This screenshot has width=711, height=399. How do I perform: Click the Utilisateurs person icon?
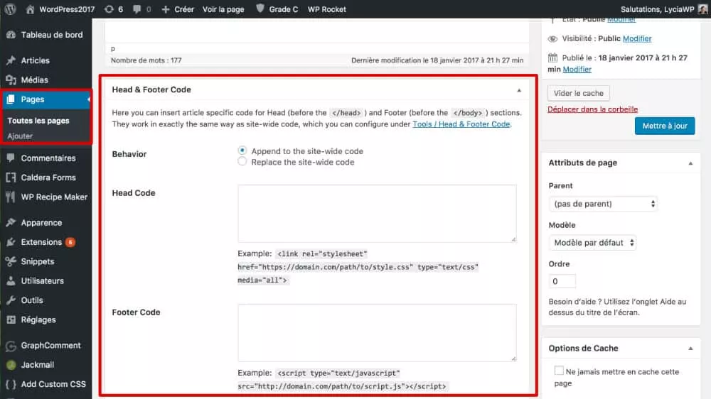pos(11,281)
